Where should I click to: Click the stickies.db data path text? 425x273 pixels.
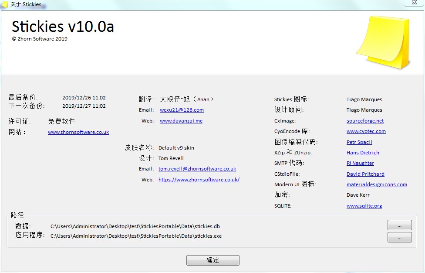135,226
